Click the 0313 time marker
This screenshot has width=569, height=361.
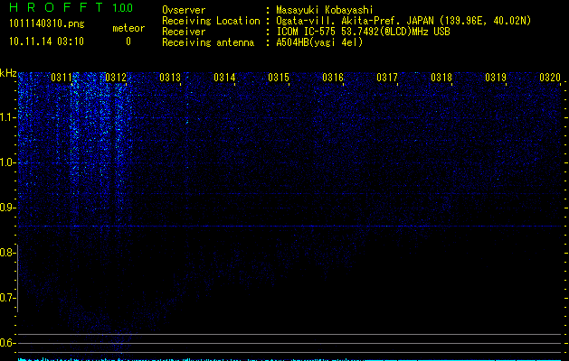point(170,78)
